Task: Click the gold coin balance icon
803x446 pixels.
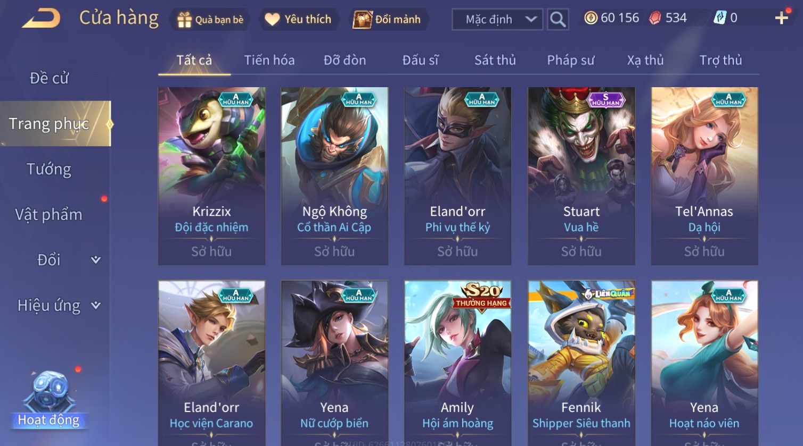Action: (591, 18)
